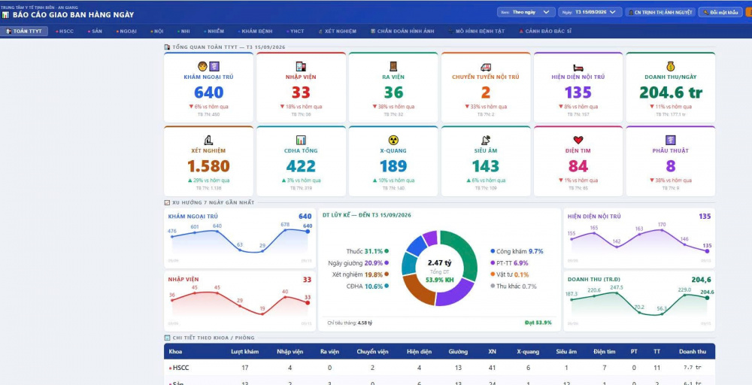Click the ambulance icon on Chuyển tuyến nội trú

coord(485,67)
